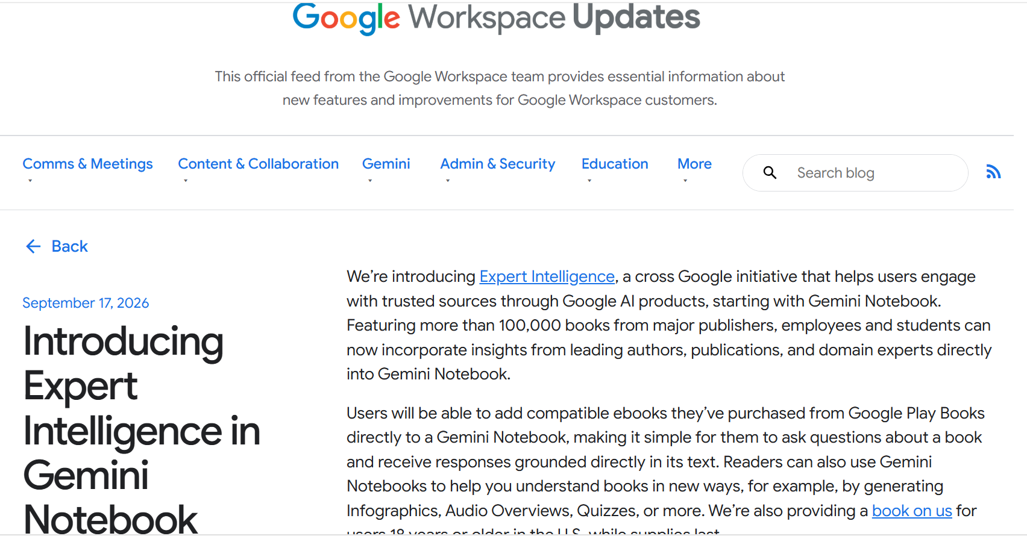This screenshot has height=536, width=1027.
Task: Open the Admin & Security menu
Action: 498,164
